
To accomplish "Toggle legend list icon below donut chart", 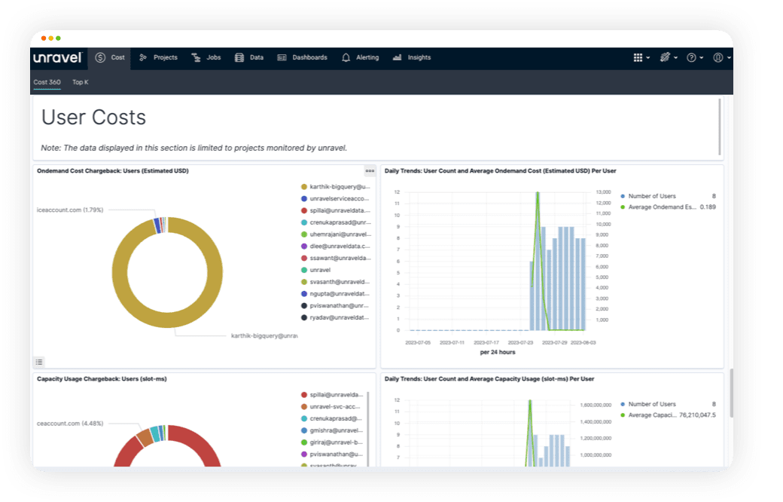I will click(39, 362).
